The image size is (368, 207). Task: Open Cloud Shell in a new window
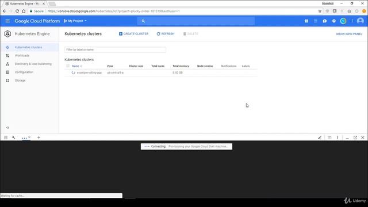[x=355, y=137]
